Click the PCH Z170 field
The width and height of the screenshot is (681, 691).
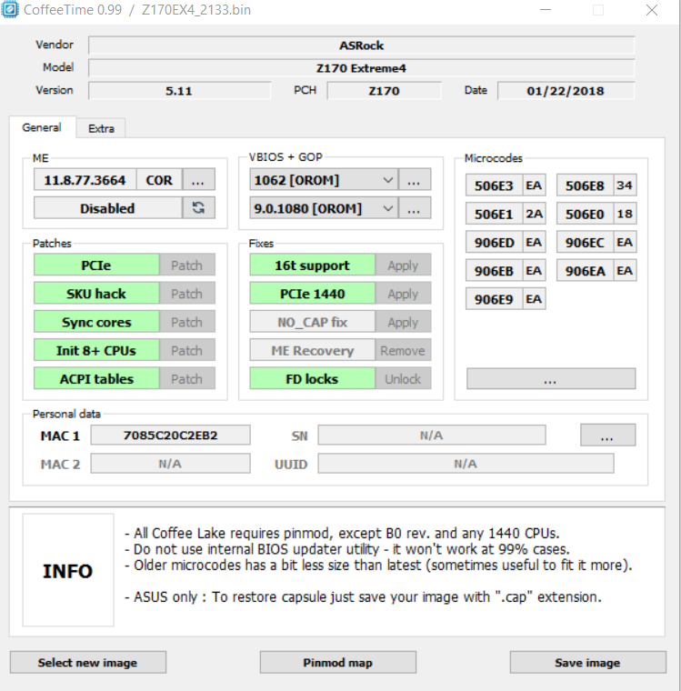[x=384, y=91]
